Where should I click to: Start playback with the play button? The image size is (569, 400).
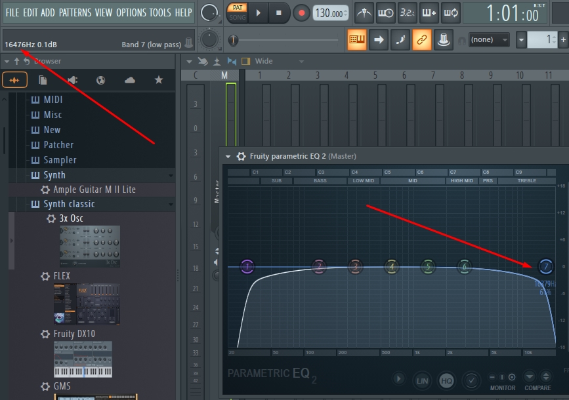pyautogui.click(x=259, y=13)
